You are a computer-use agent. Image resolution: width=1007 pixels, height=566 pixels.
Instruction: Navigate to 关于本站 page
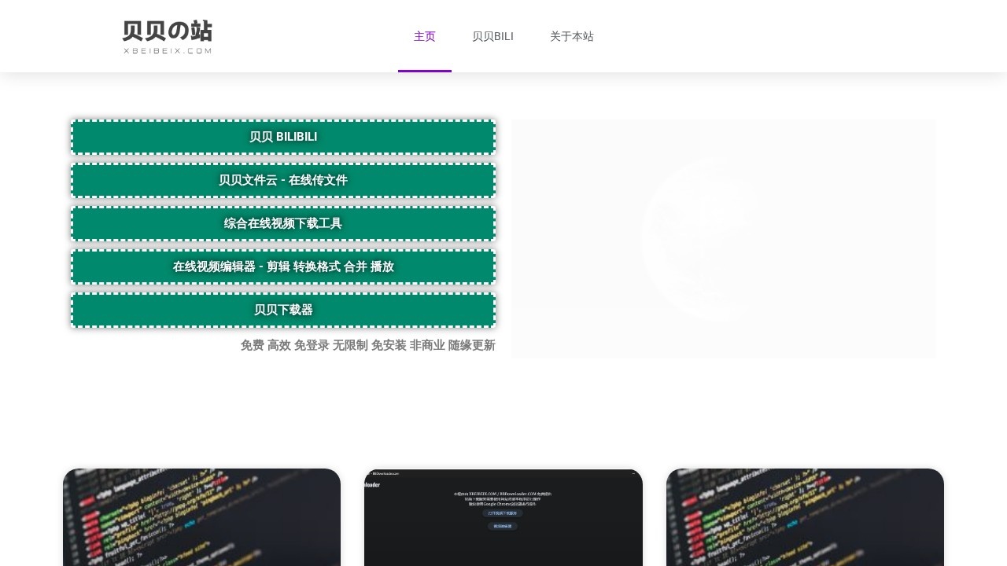pyautogui.click(x=572, y=36)
